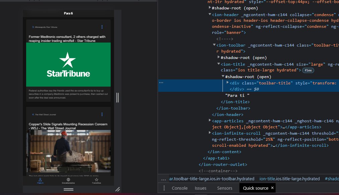Screen dimensions: 339x195
Task: Click the diagonal corner resize handle of device frame
Action: (x=118, y=189)
